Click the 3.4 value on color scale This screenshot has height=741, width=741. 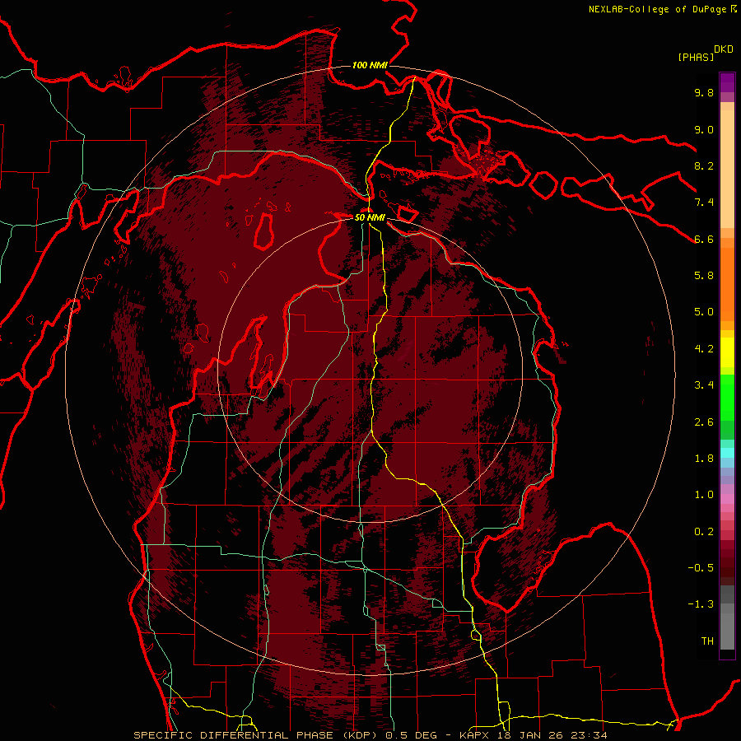(704, 385)
